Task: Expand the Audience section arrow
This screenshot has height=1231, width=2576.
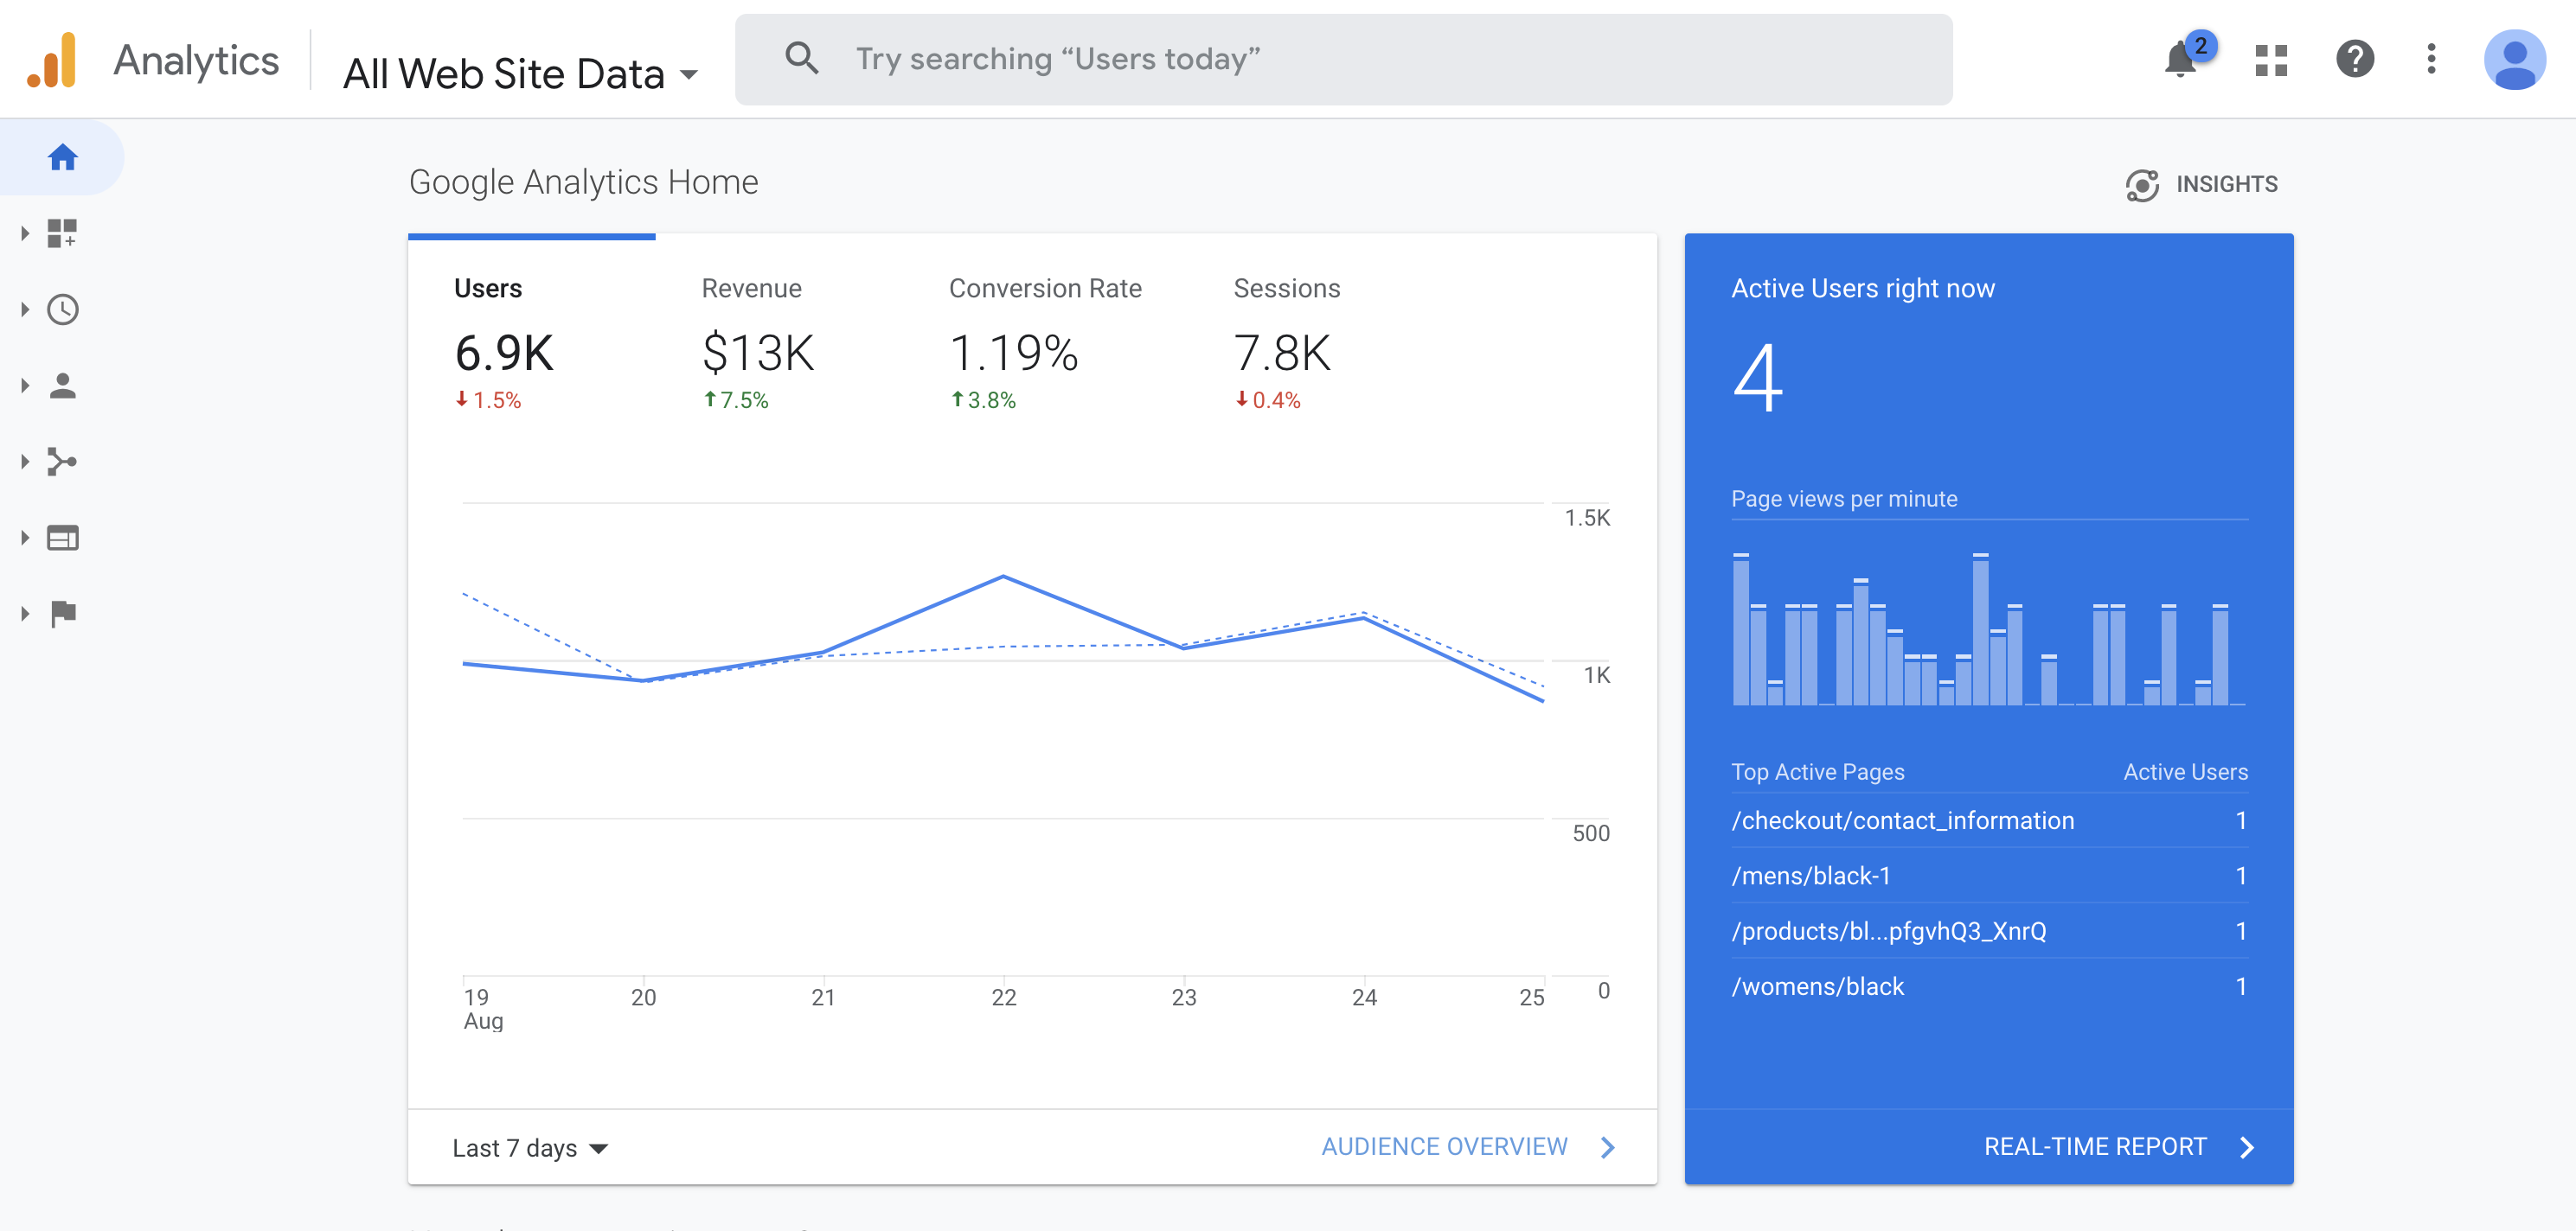Action: pyautogui.click(x=25, y=386)
